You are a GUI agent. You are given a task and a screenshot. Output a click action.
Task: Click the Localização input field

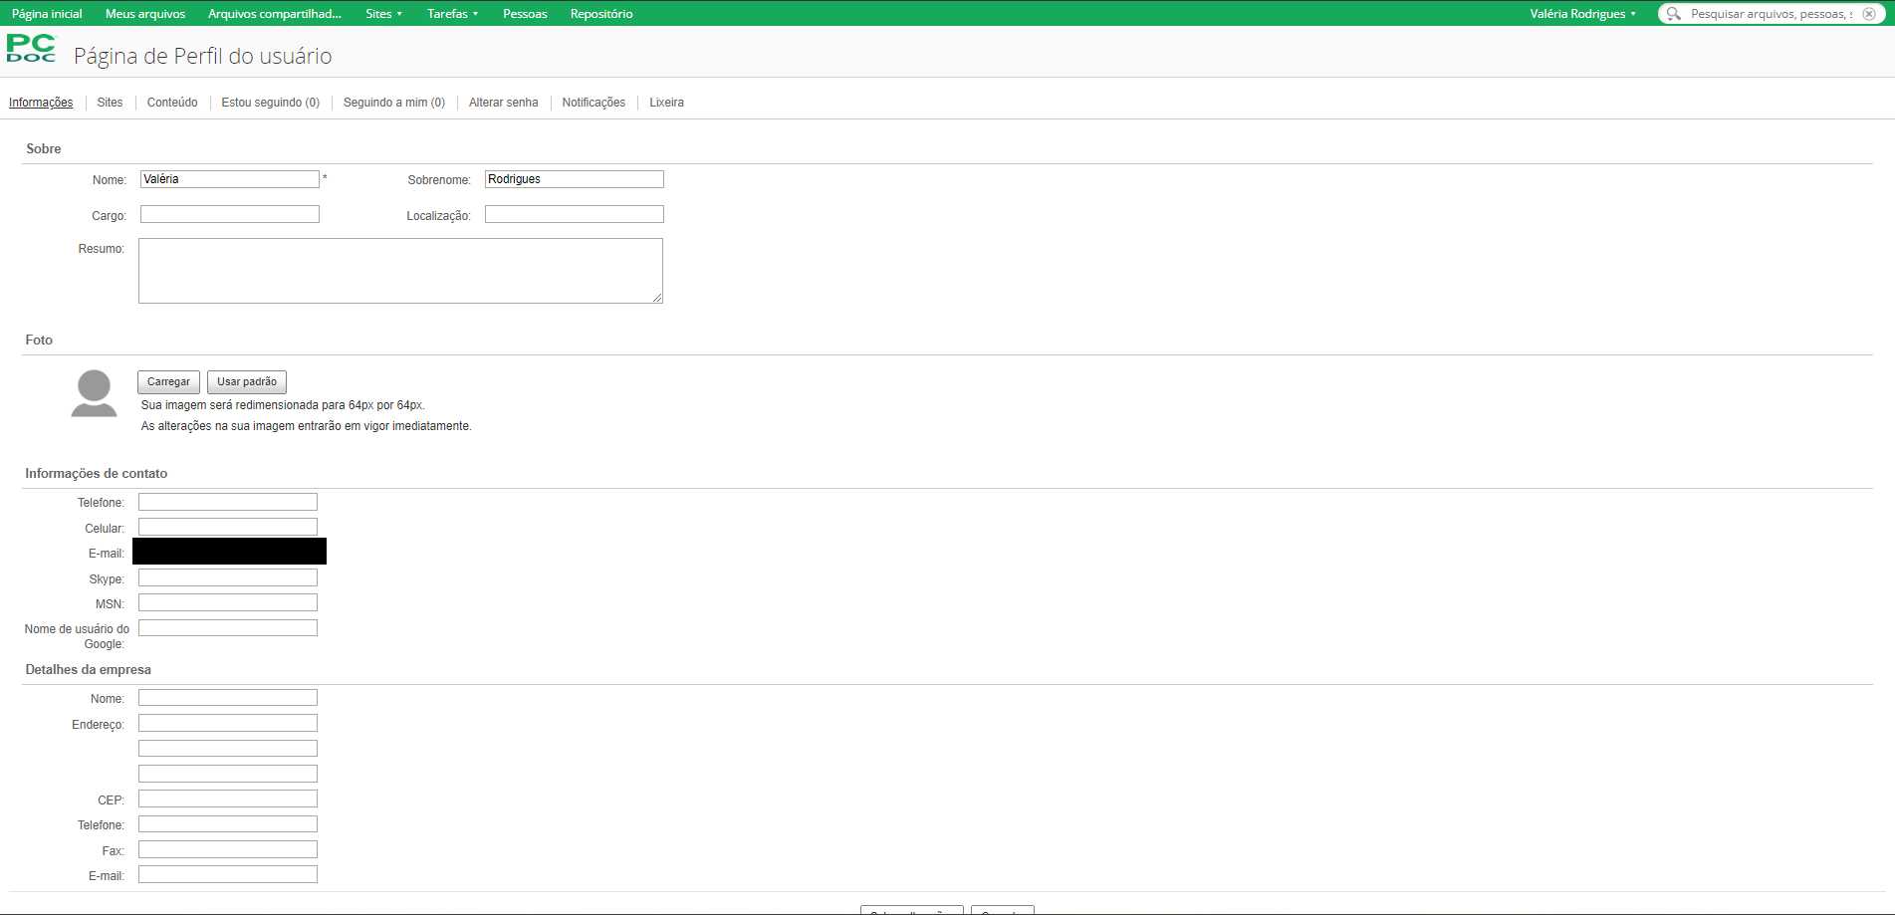coord(575,214)
